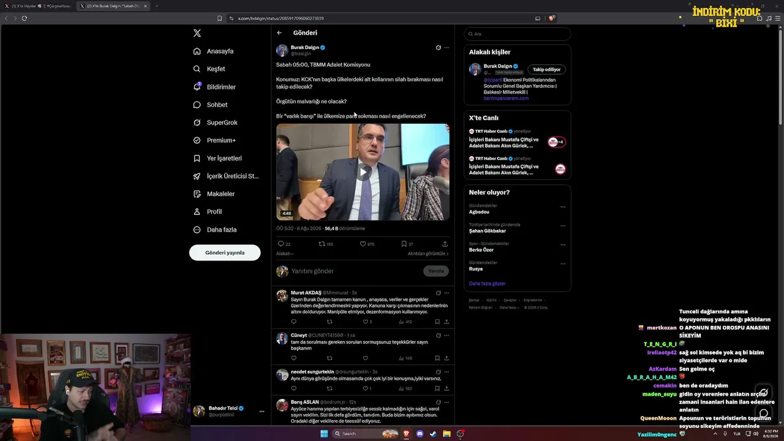Play the video in the post
Viewport: 784px width, 441px height.
click(363, 172)
